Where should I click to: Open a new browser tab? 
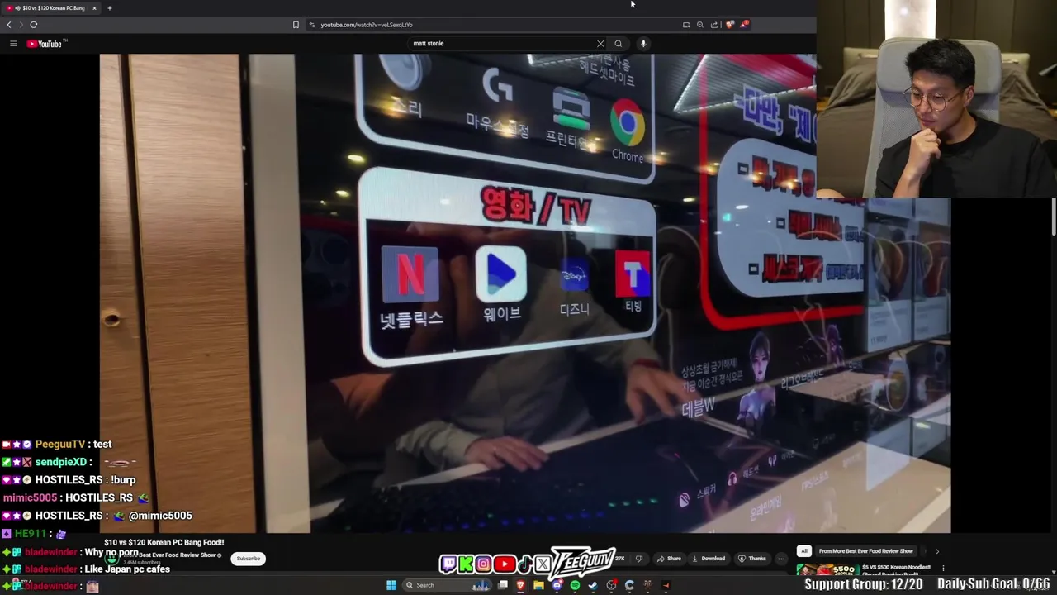(109, 8)
